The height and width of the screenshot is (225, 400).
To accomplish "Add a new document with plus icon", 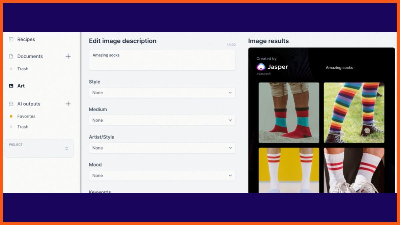I will tap(68, 56).
